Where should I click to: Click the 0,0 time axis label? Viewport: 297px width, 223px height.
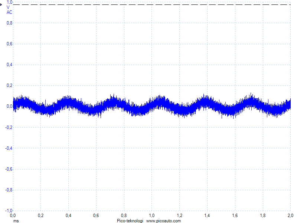pyautogui.click(x=13, y=216)
